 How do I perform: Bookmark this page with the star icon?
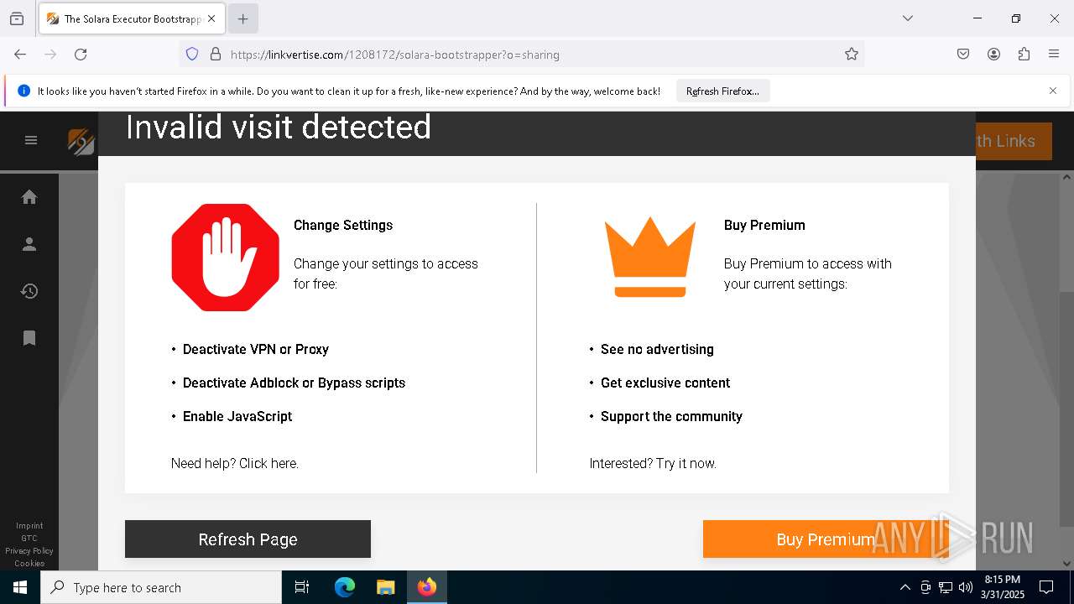(x=852, y=55)
